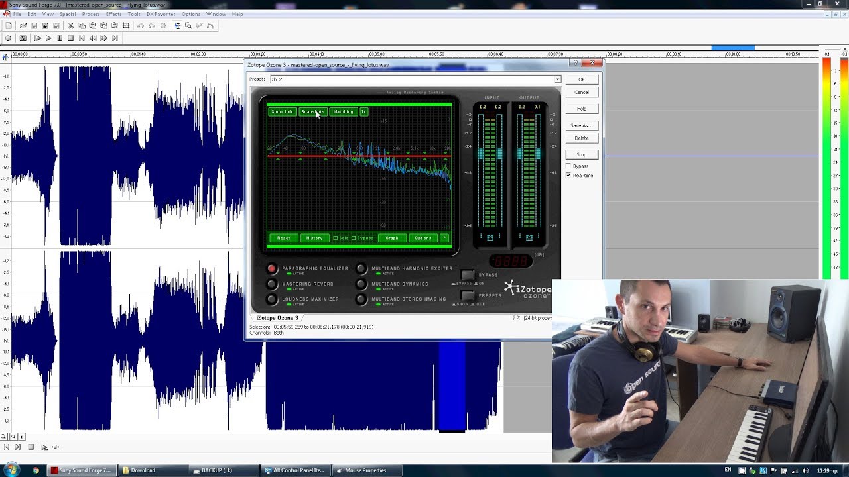849x477 pixels.
Task: Open the File menu
Action: click(x=17, y=14)
